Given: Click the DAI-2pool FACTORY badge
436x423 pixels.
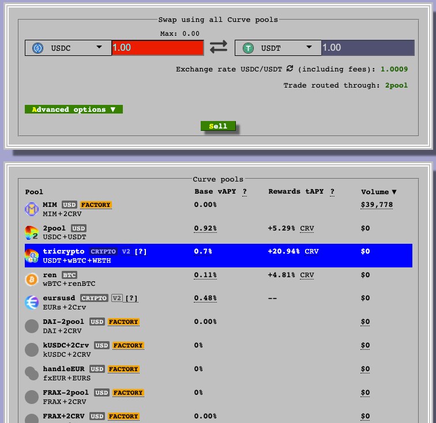Looking at the screenshot, I should (x=123, y=322).
